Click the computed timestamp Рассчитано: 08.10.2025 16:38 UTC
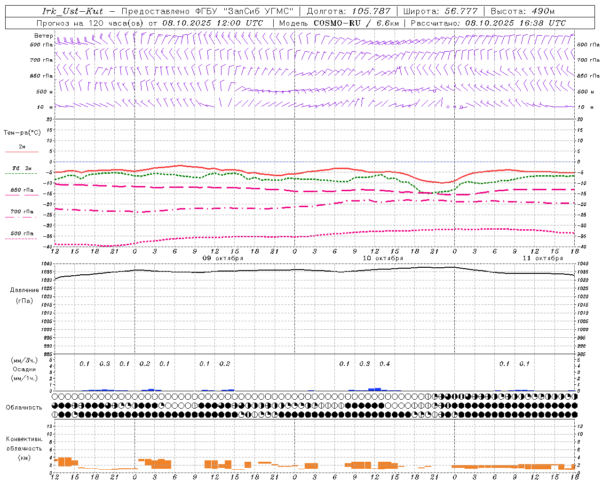 click(x=488, y=23)
